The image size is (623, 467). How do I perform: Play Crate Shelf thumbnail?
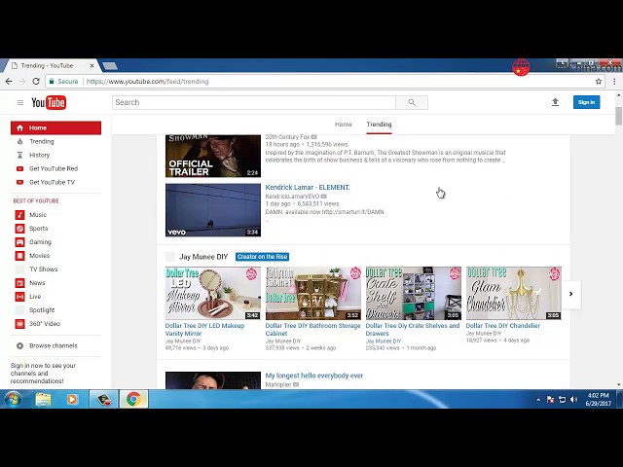[x=414, y=294]
